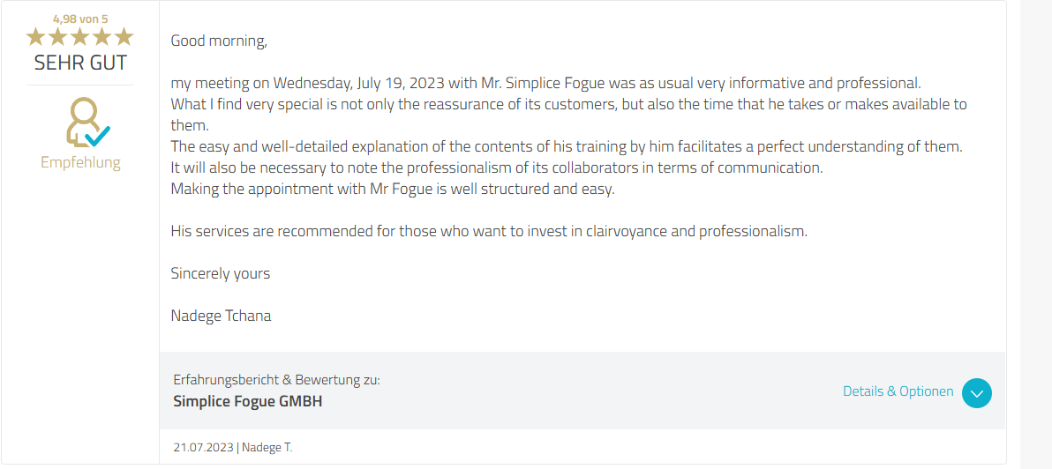Click the Good morning greeting line
This screenshot has width=1052, height=469.
click(218, 41)
